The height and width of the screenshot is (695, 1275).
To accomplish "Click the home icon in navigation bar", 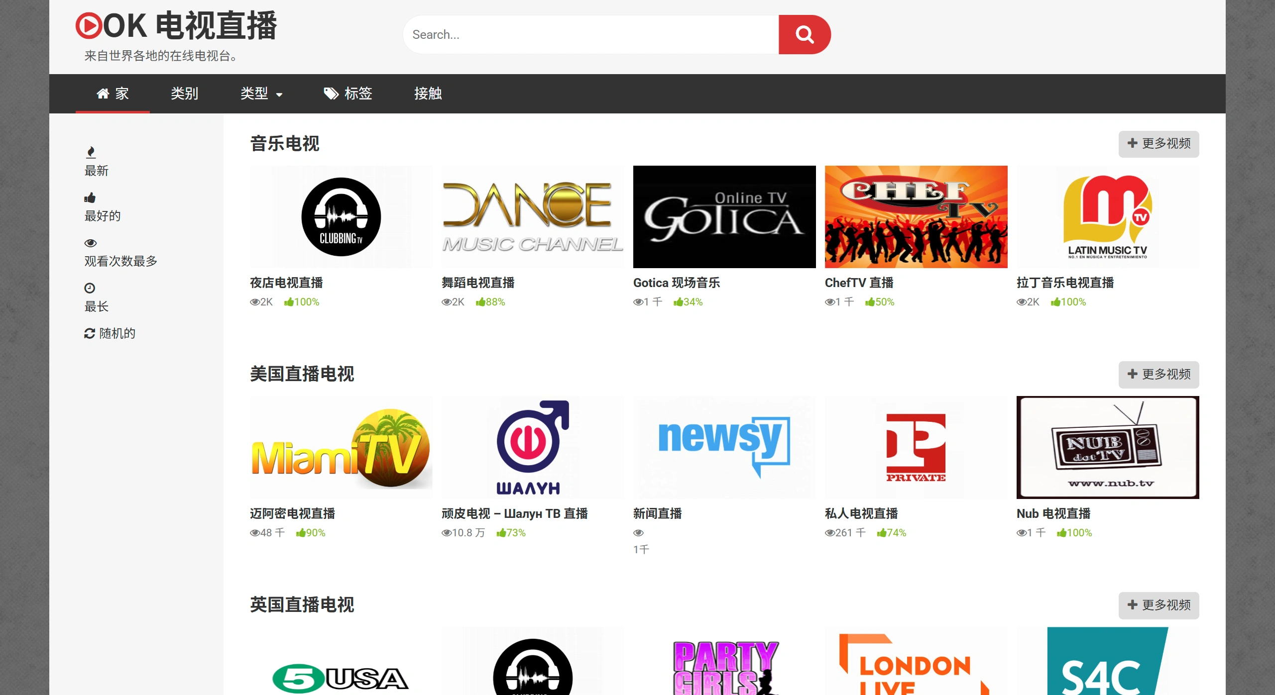I will click(x=103, y=93).
